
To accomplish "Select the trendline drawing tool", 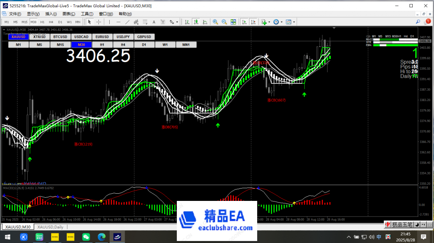I will [x=127, y=22].
